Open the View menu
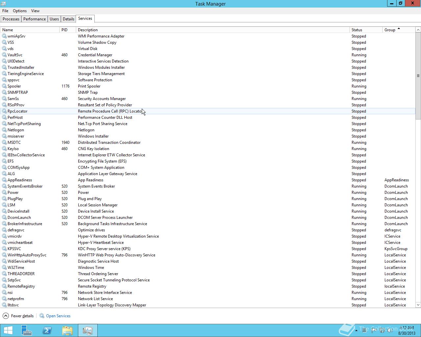Viewport: 421px width, 337px height. click(x=35, y=11)
